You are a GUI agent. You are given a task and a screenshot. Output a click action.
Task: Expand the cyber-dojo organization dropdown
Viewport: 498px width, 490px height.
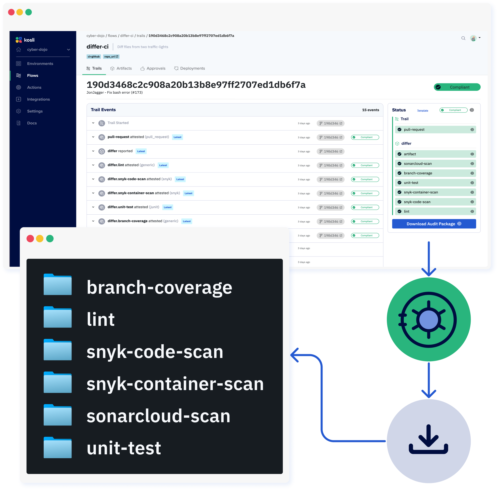(x=68, y=49)
